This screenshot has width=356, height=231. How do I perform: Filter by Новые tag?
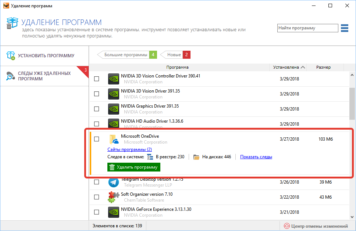tap(175, 55)
